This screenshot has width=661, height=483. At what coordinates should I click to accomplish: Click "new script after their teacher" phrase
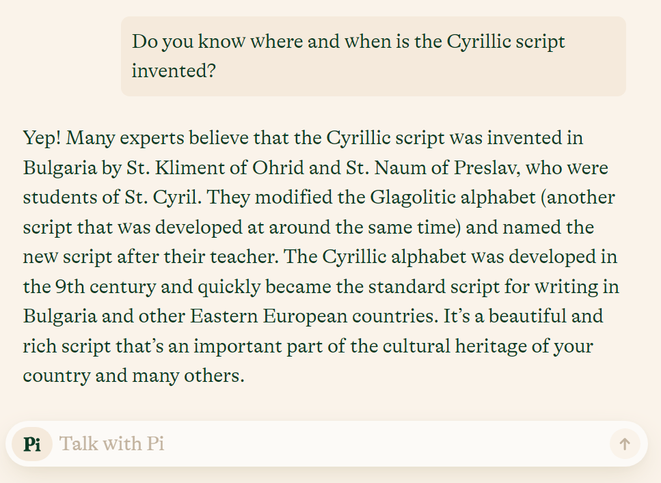(x=150, y=257)
